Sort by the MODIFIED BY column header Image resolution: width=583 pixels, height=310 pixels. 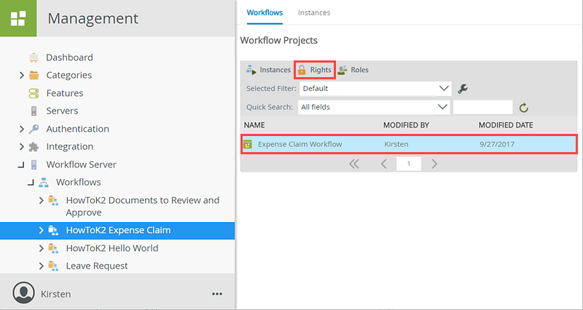click(x=406, y=125)
